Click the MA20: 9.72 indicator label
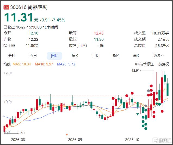The width and height of the screenshot is (173, 145). click(x=66, y=64)
